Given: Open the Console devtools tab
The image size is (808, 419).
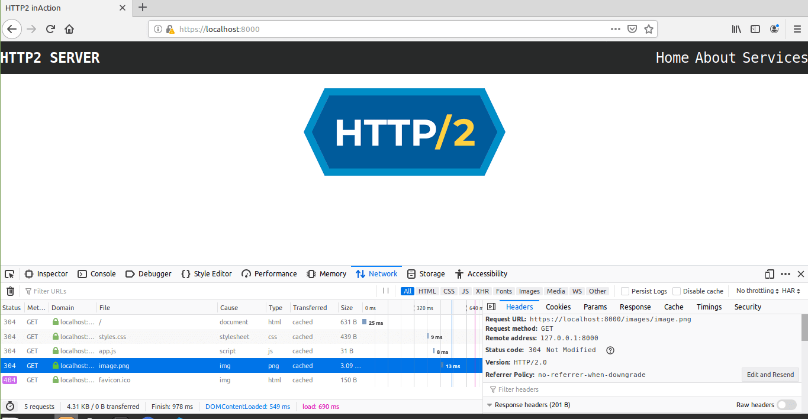Looking at the screenshot, I should [x=96, y=274].
